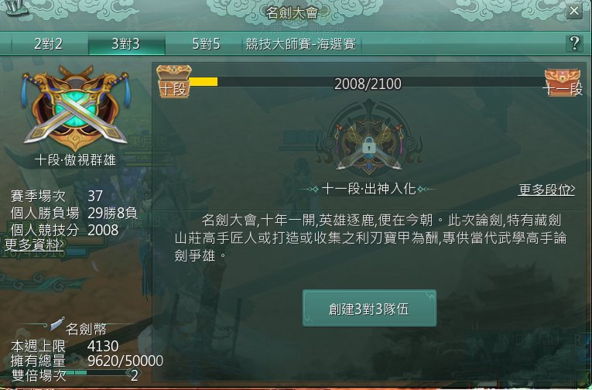The height and width of the screenshot is (390, 592).
Task: Select the 3對3 tab
Action: click(x=126, y=44)
